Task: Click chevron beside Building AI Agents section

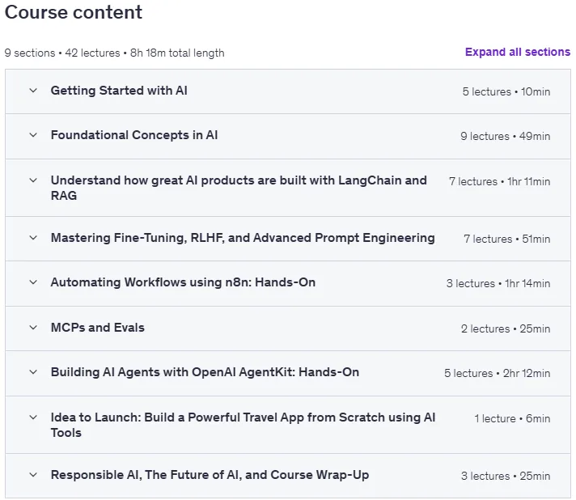Action: [x=33, y=372]
